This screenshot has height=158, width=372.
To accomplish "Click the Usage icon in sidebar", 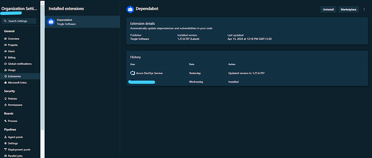I will [6, 70].
